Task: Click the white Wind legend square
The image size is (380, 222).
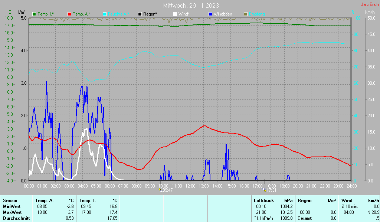Action: [175, 14]
